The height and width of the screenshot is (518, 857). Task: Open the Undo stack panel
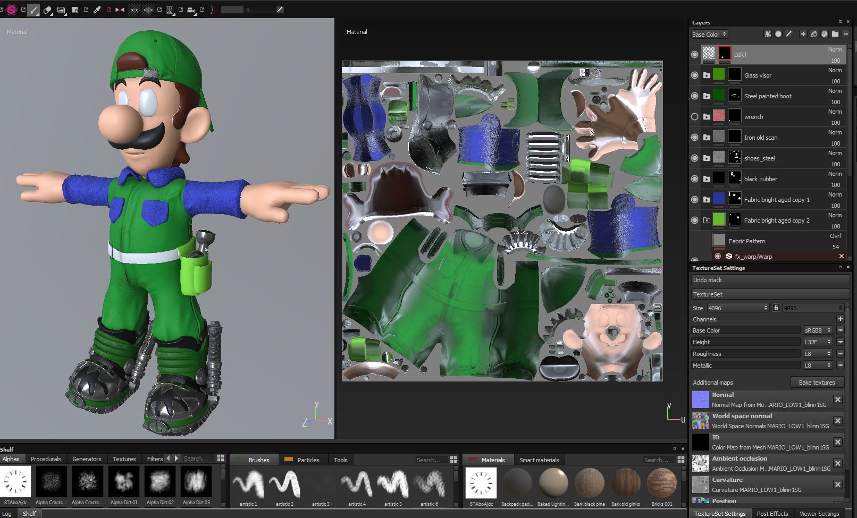tap(769, 280)
